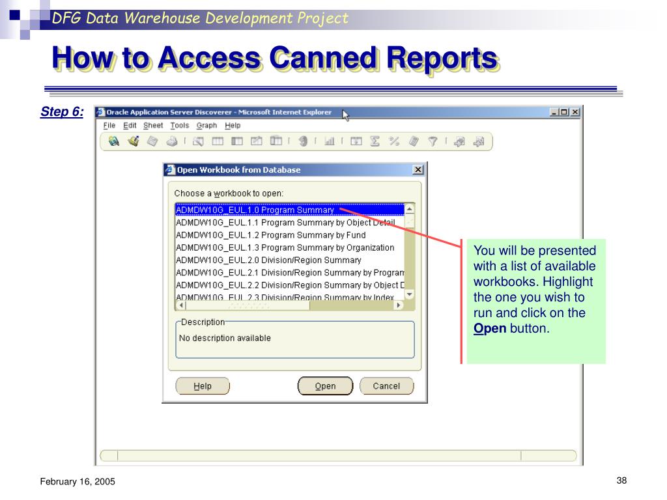Click the No description available text
Viewport: 667px width, 500px height.
[x=225, y=338]
